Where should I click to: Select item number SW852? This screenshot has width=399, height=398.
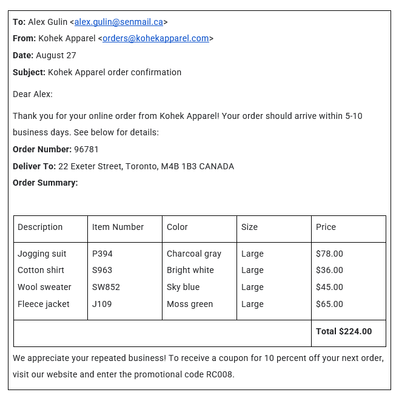click(x=106, y=287)
